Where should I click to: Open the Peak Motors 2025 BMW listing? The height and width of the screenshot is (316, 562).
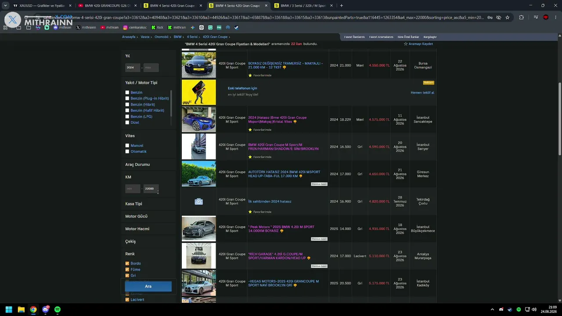tap(281, 229)
